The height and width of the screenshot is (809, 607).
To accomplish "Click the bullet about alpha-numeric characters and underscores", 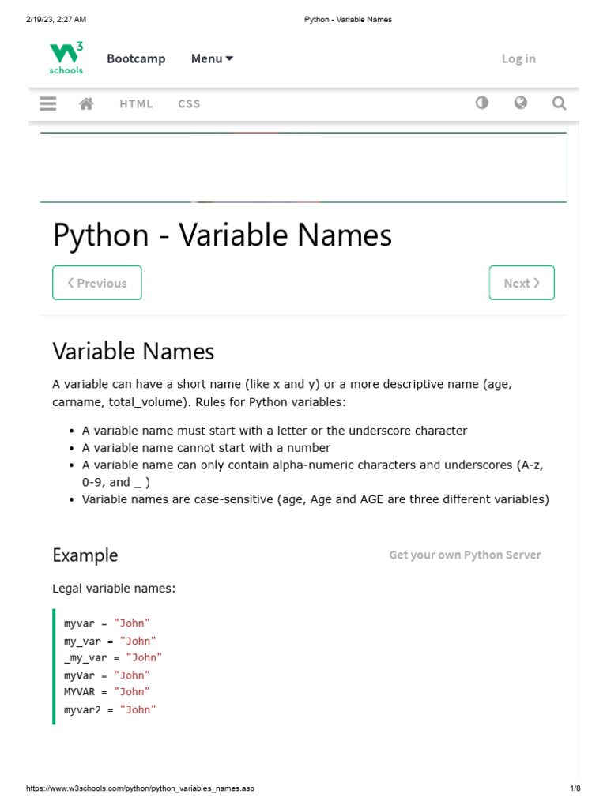I will 312,474.
